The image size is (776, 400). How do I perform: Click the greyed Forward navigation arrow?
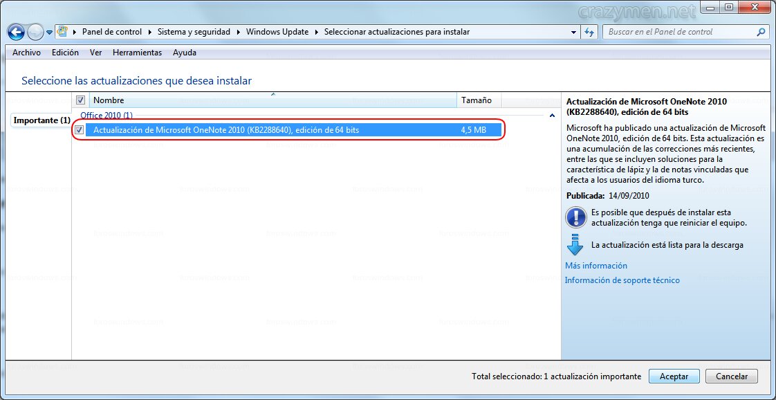(x=35, y=33)
